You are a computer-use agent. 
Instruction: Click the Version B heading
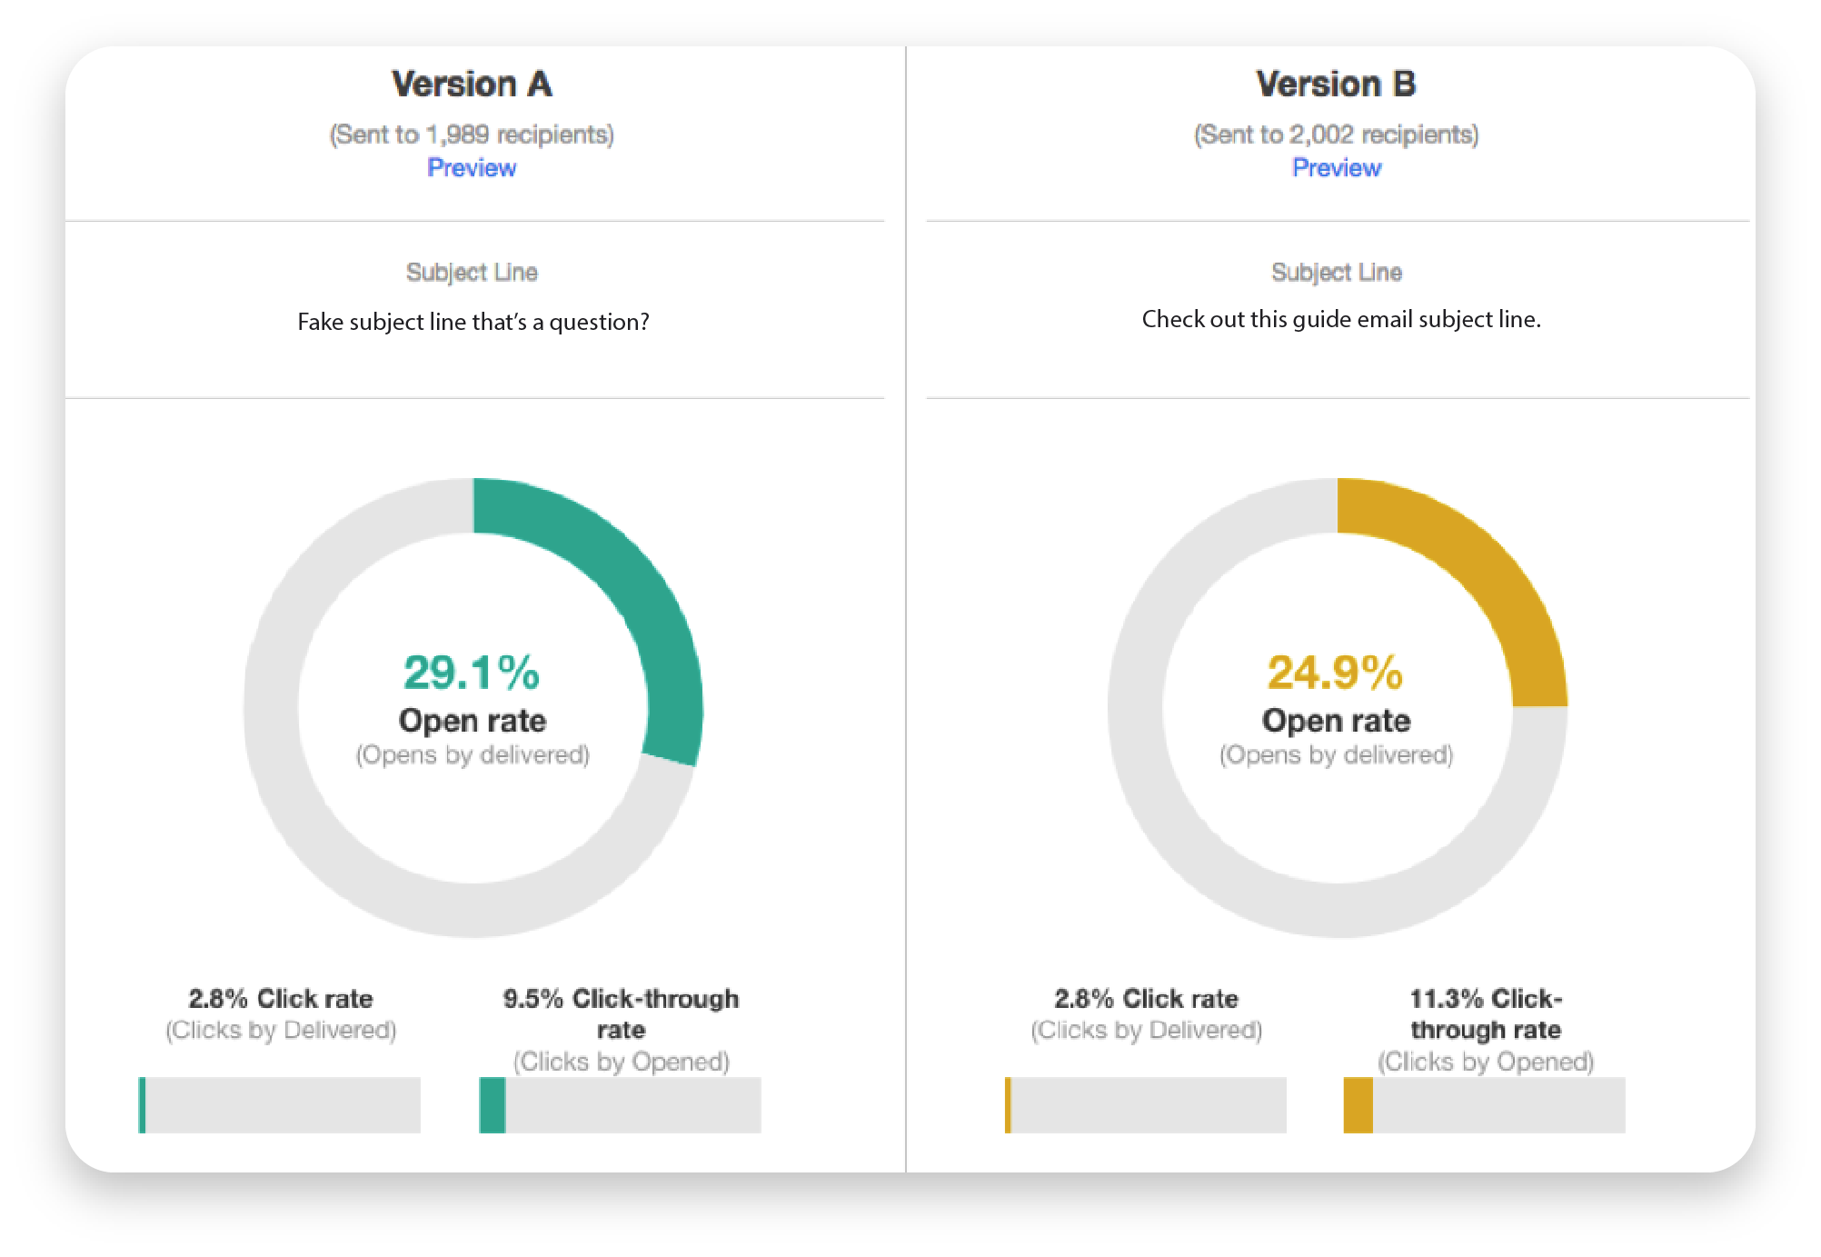click(1336, 85)
